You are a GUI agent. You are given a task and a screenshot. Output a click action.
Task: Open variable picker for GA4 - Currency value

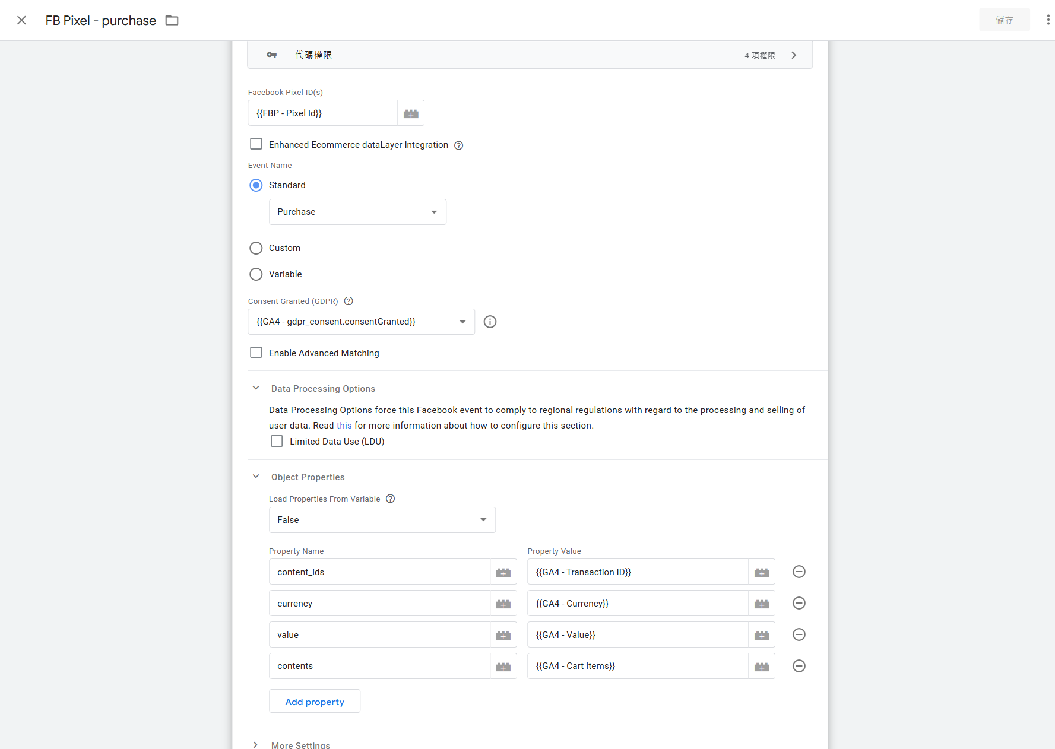click(x=761, y=604)
